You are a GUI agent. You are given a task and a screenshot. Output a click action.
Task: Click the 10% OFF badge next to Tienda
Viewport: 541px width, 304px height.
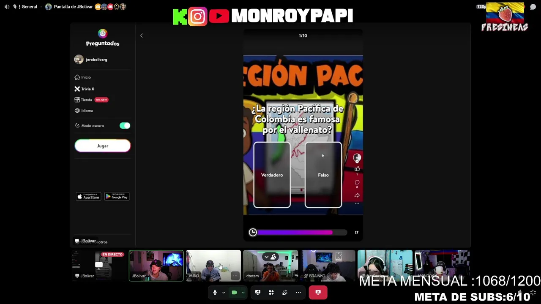(101, 100)
